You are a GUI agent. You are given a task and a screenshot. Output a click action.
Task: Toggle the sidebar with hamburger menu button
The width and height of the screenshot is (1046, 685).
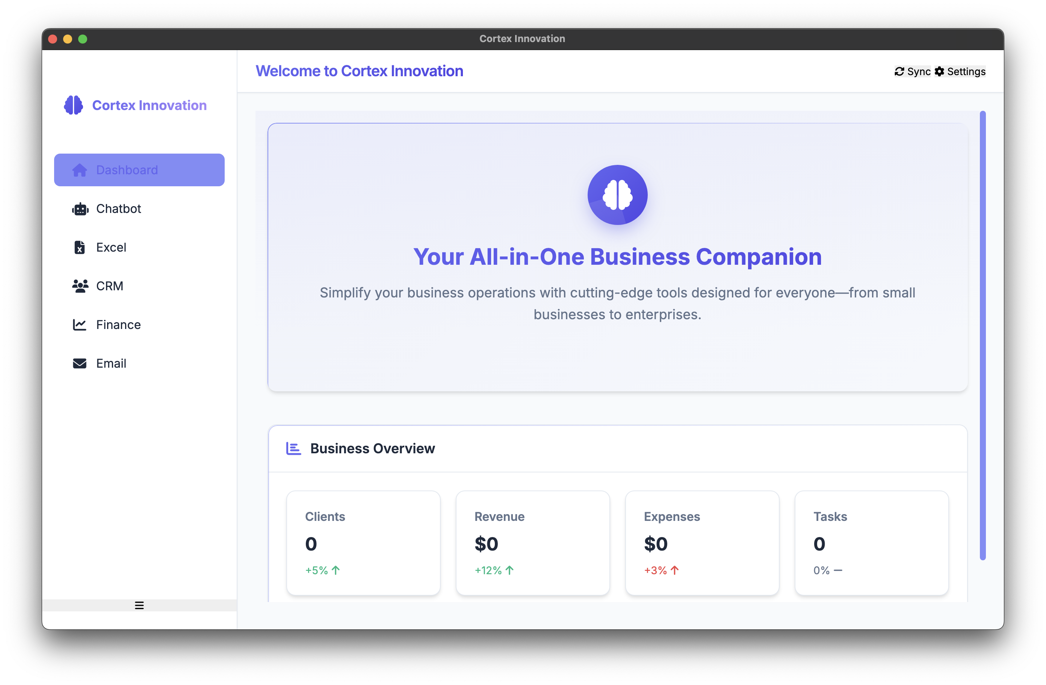(x=139, y=605)
